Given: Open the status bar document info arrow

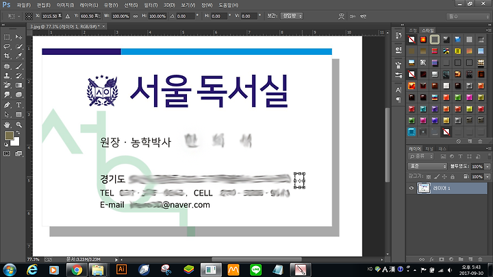Looking at the screenshot, I should (116, 260).
